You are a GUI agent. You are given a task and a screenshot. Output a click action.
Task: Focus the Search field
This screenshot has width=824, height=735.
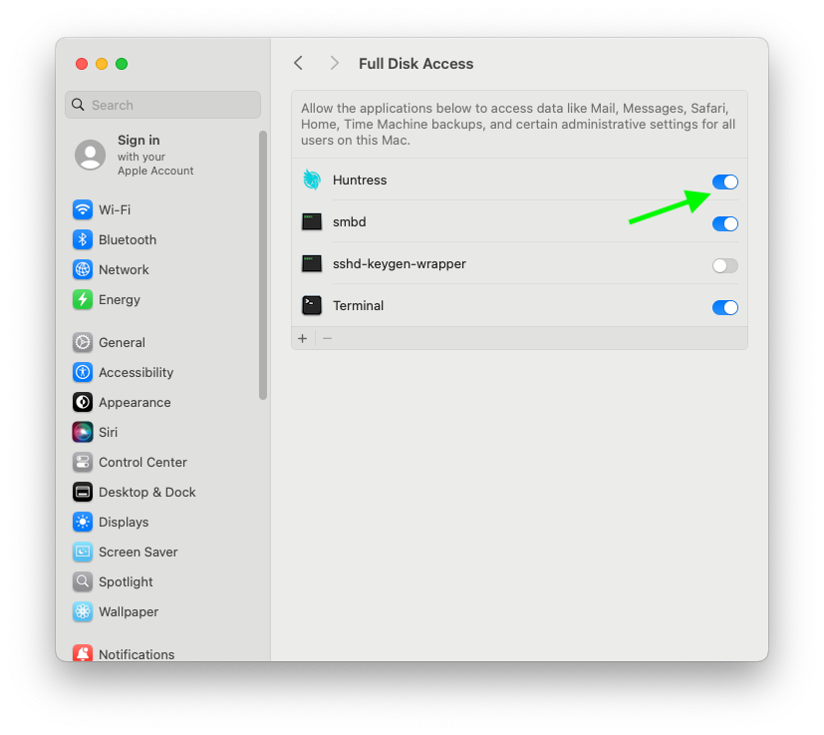point(163,105)
